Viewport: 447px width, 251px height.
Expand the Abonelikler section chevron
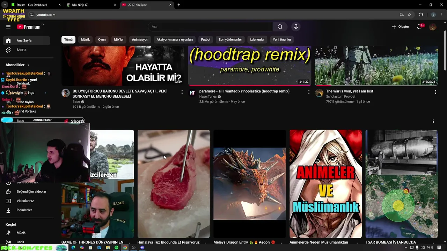(x=28, y=65)
